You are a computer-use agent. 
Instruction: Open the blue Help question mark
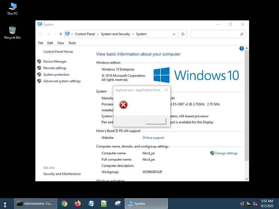[241, 48]
